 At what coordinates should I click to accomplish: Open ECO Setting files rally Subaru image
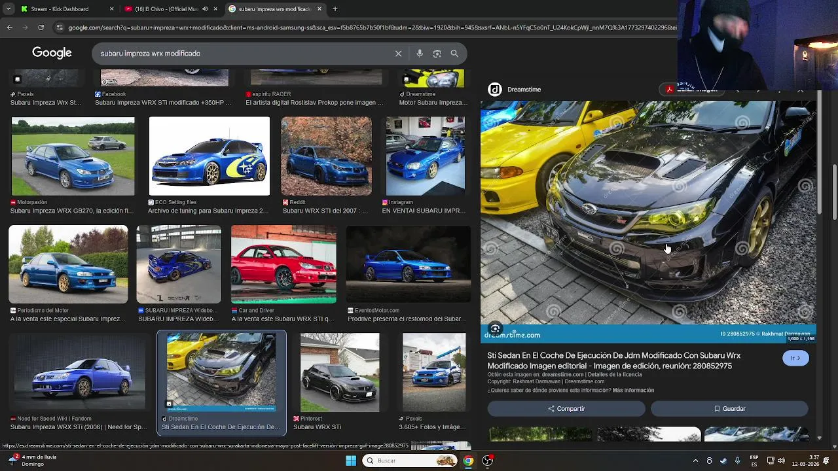tap(209, 156)
